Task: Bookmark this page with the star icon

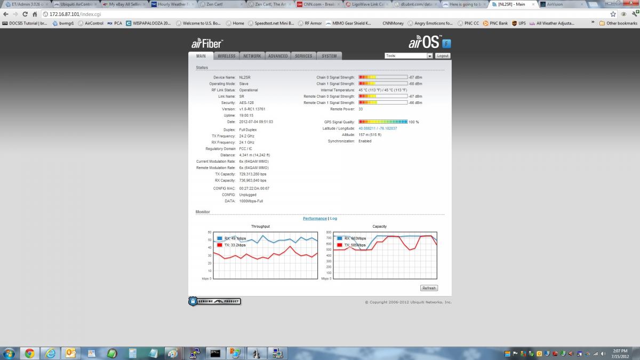Action: (x=613, y=14)
